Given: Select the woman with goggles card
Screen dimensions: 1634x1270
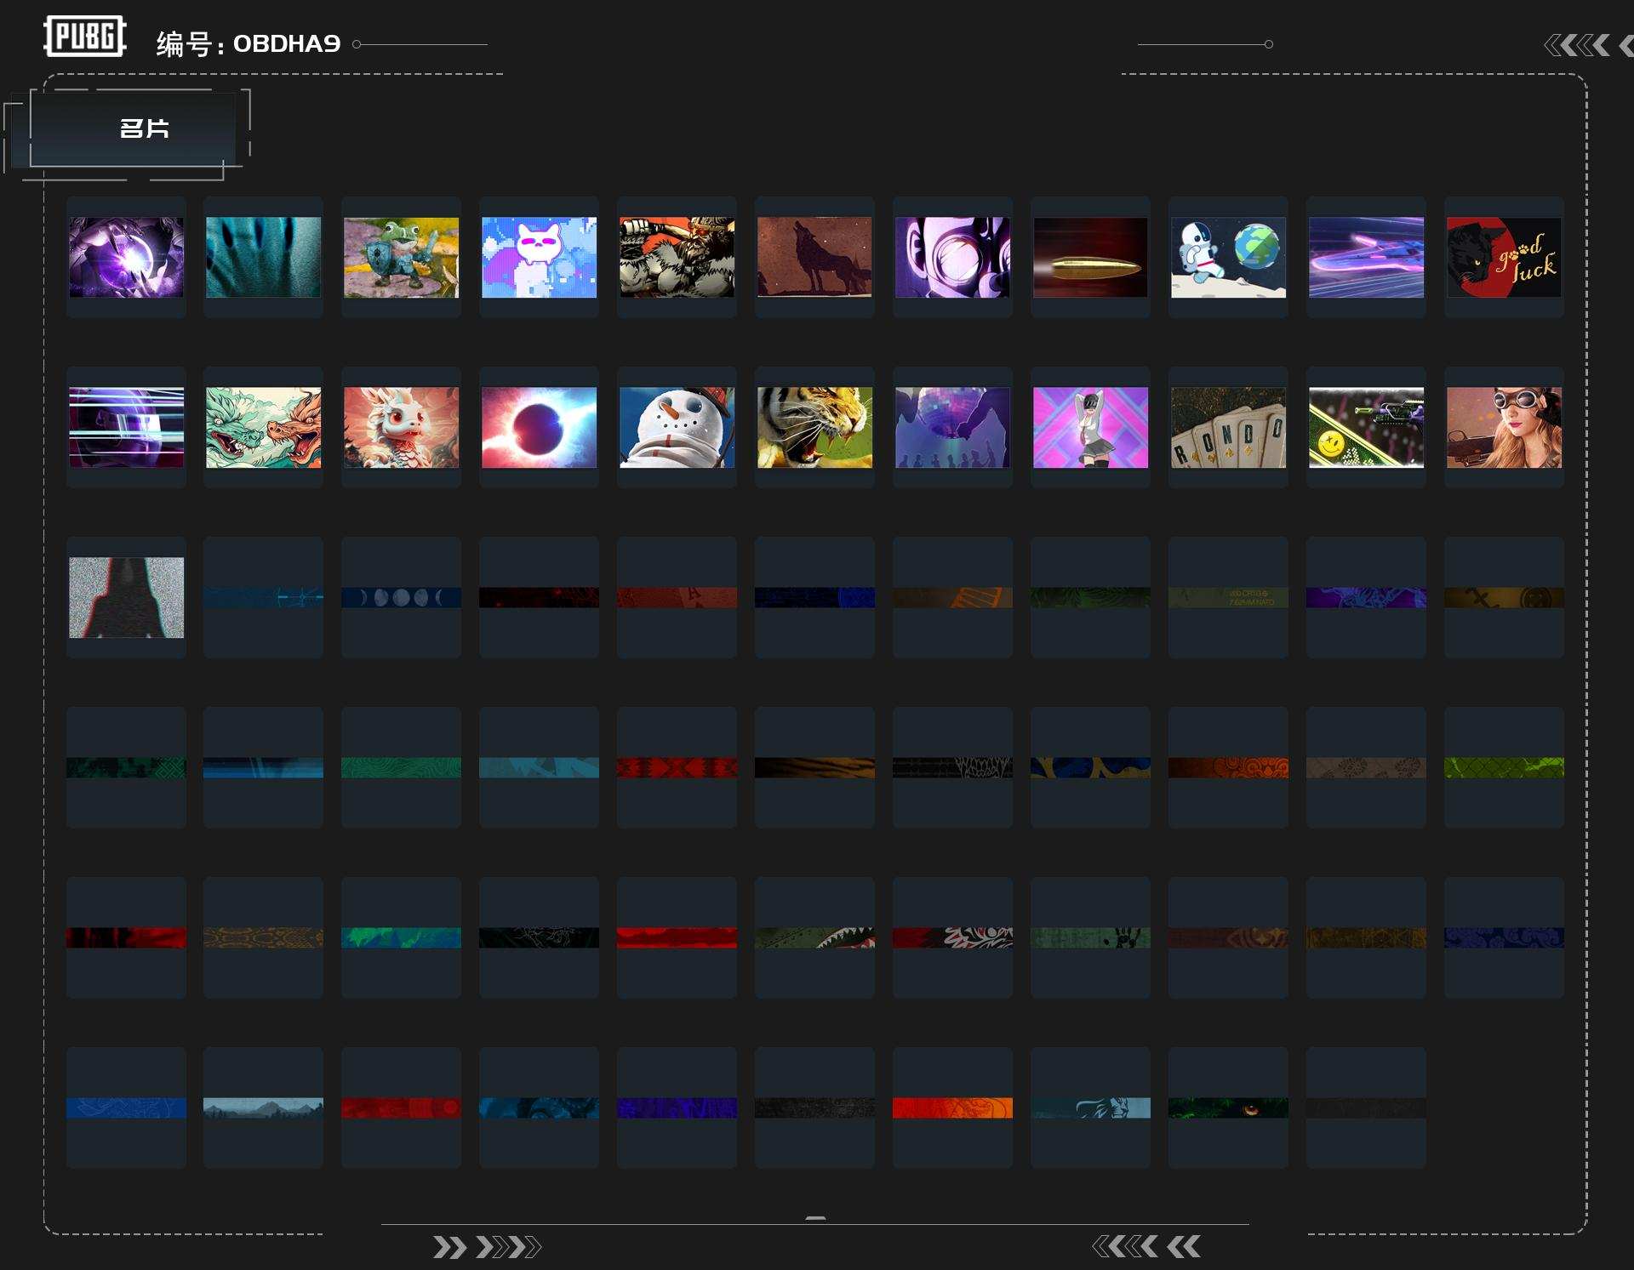Looking at the screenshot, I should [x=1504, y=427].
